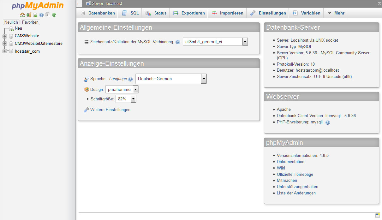Viewport: 382px width, 220px height.
Task: Click the database icon beside CMSWebsiteDatenrestore
Action: tap(11, 44)
